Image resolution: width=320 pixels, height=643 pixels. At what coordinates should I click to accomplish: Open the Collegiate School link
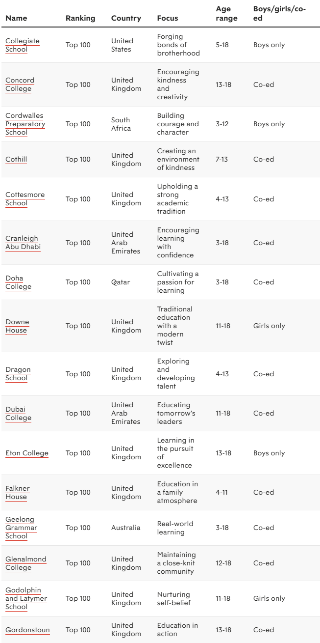[22, 45]
